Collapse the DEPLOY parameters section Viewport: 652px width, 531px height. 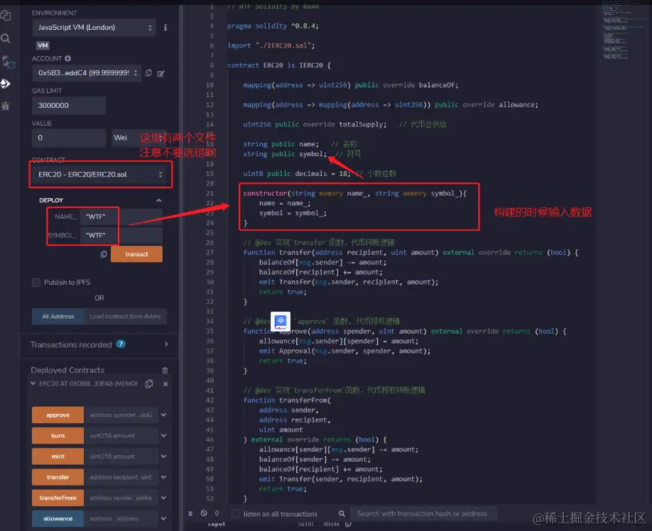[x=159, y=200]
